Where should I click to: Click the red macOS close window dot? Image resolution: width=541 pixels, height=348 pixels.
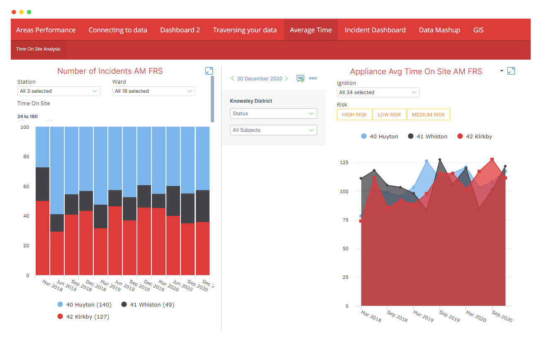coord(14,12)
